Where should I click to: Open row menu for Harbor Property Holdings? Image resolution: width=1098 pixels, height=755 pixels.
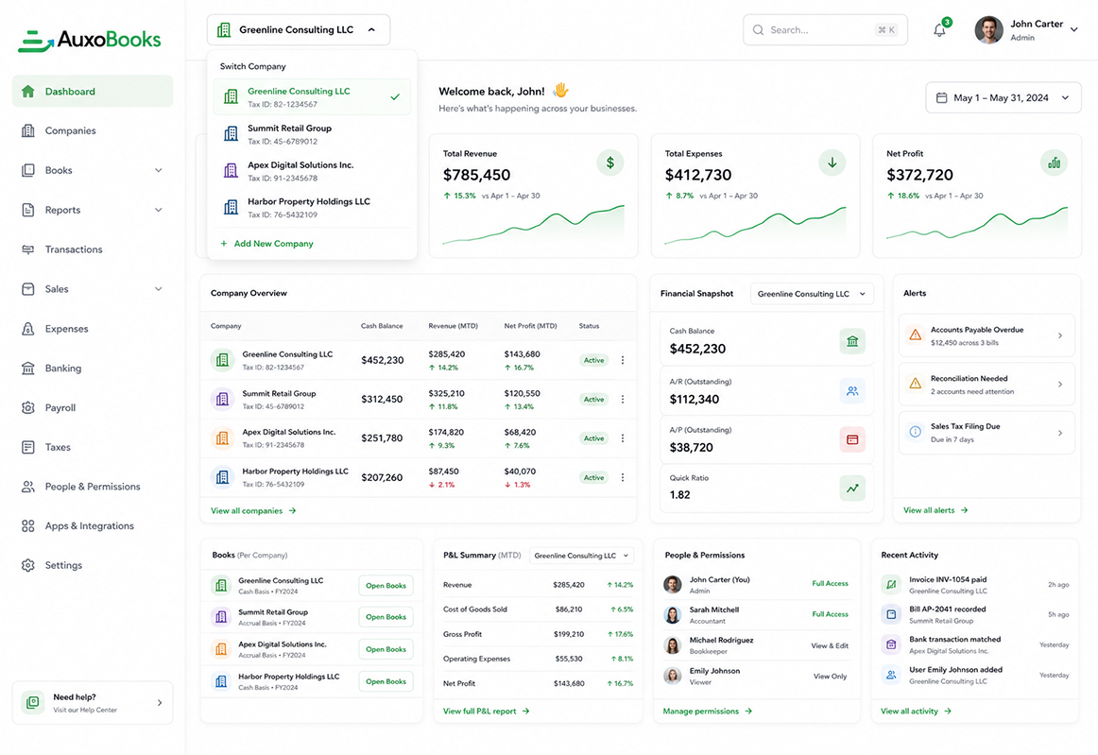point(623,477)
